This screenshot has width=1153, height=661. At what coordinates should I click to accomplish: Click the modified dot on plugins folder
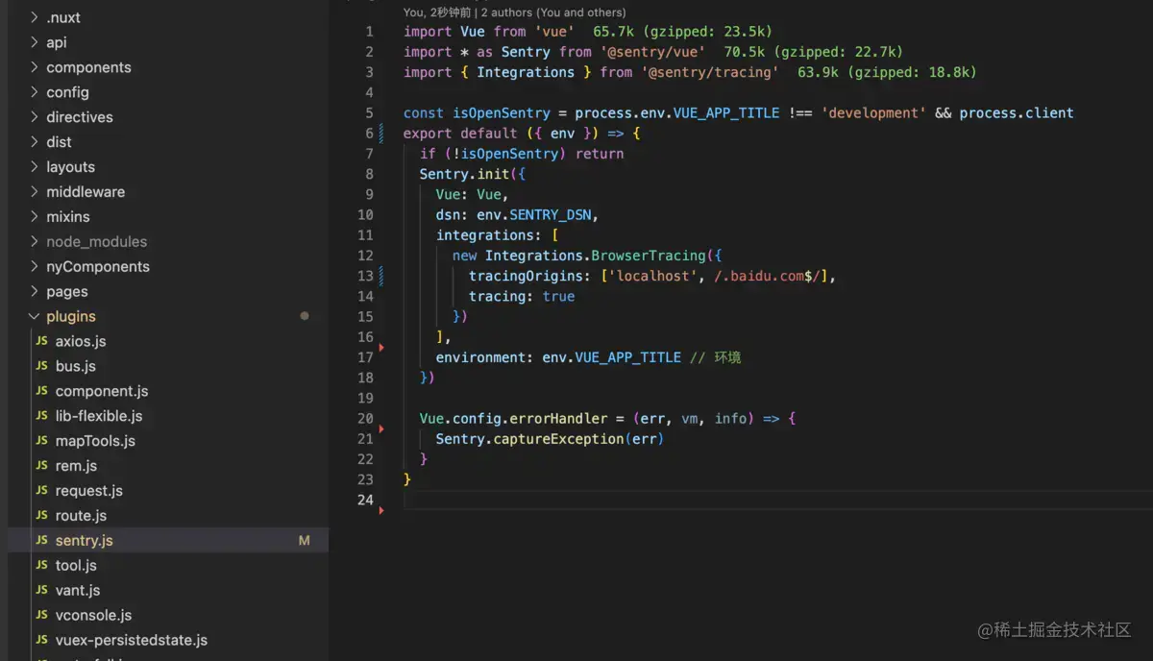pos(305,316)
